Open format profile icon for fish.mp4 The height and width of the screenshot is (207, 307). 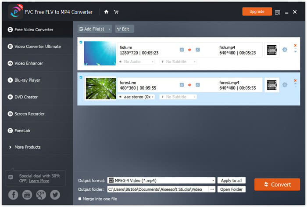272,50
